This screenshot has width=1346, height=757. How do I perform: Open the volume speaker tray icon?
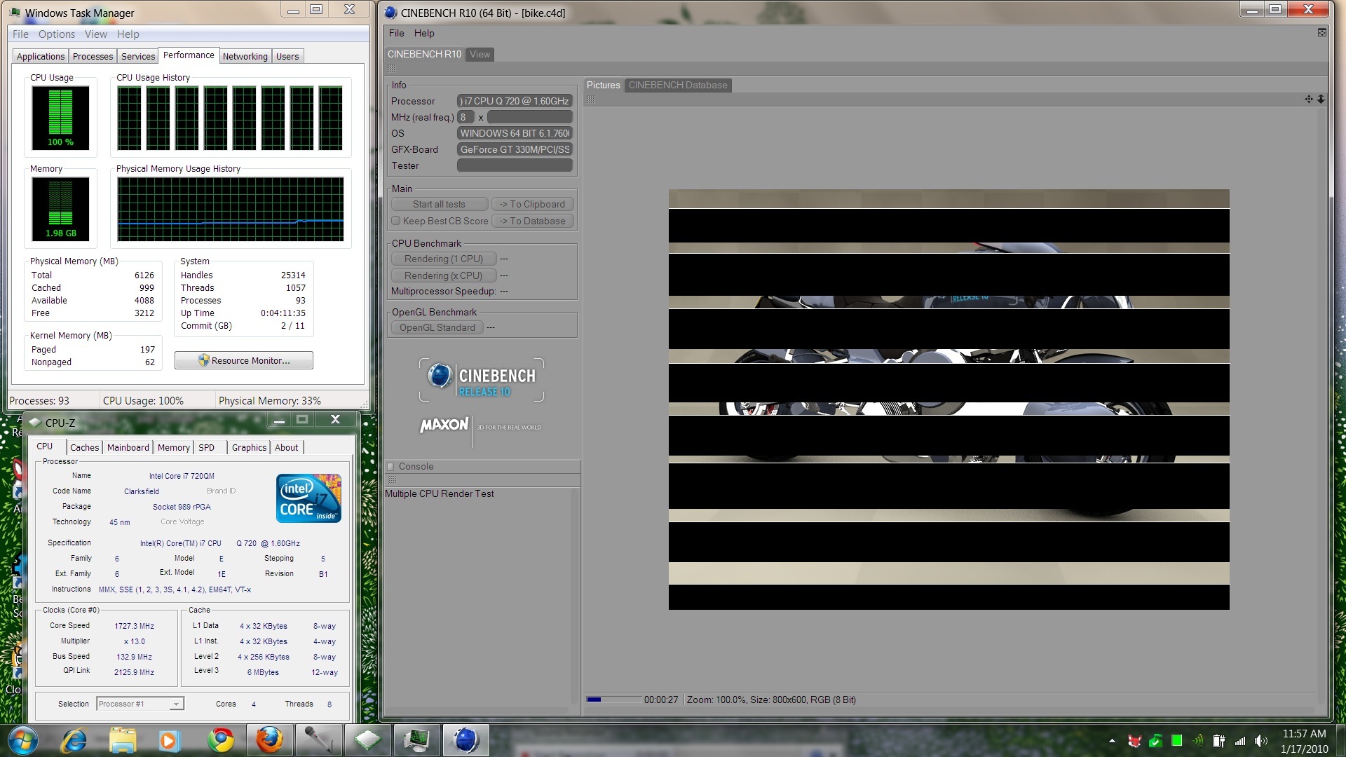(x=1261, y=741)
